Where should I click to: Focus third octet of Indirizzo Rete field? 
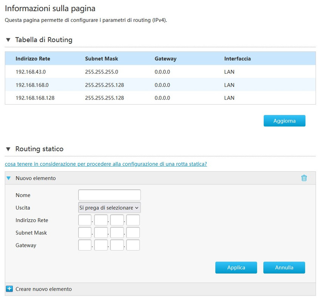tap(117, 220)
